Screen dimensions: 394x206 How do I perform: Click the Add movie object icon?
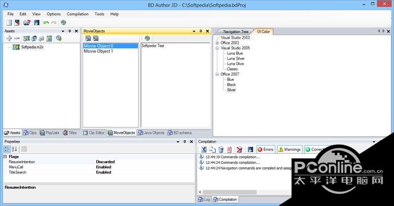point(88,38)
